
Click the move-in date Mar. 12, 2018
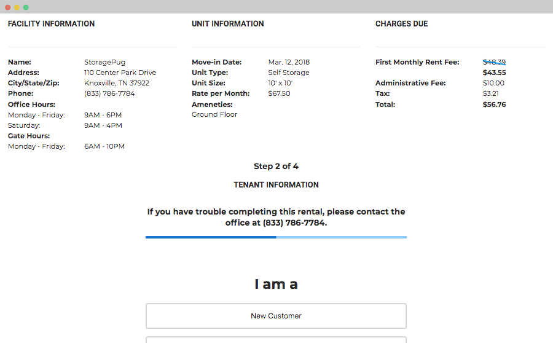pyautogui.click(x=289, y=62)
